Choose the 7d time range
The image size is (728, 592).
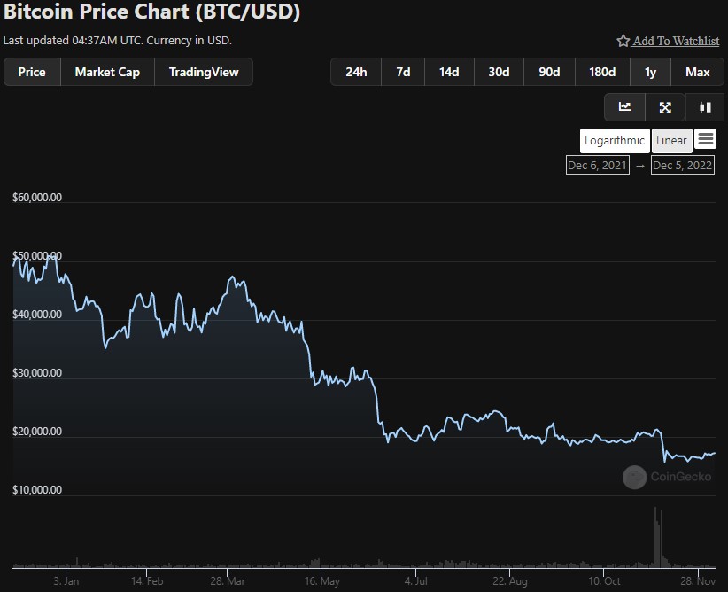[403, 72]
